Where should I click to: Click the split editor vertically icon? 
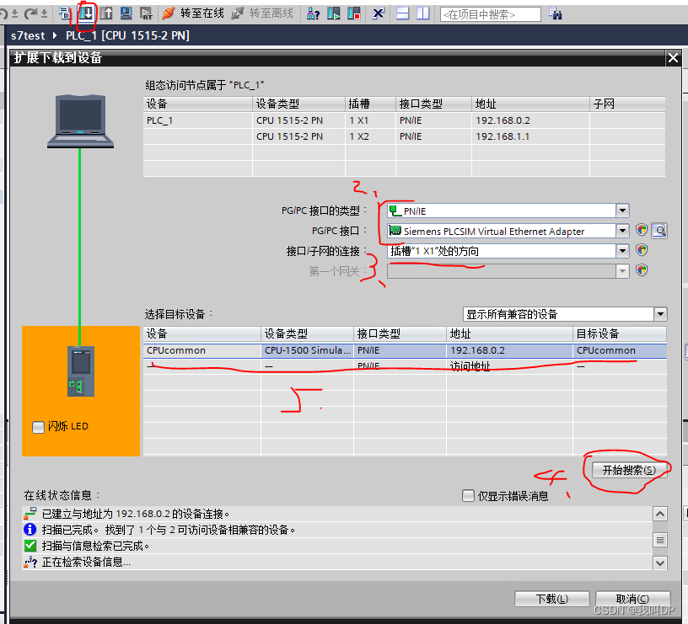click(x=423, y=13)
